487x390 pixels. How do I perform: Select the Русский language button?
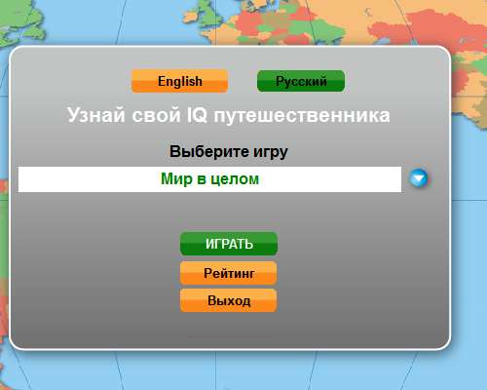click(301, 81)
